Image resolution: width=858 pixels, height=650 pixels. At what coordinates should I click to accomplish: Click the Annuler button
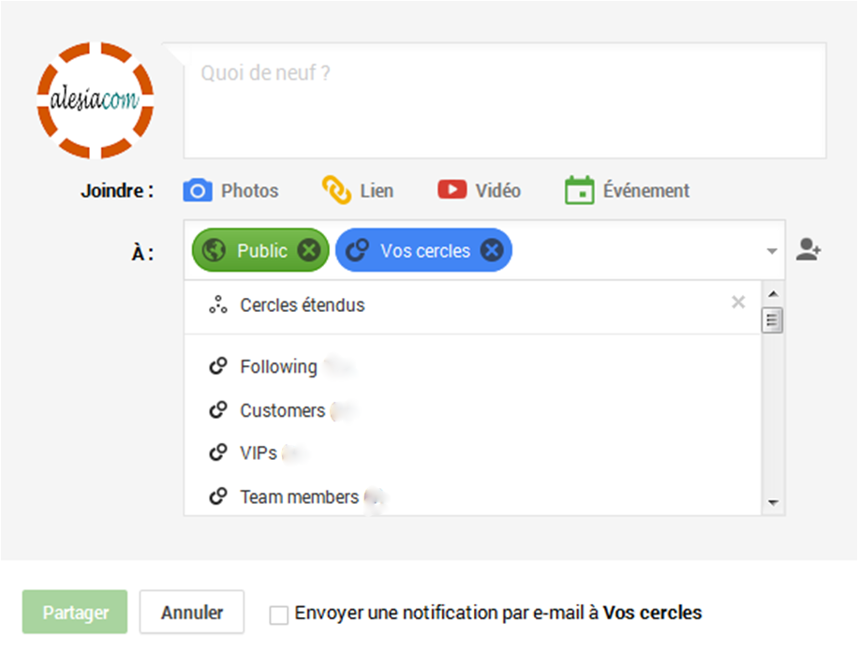[x=192, y=613]
